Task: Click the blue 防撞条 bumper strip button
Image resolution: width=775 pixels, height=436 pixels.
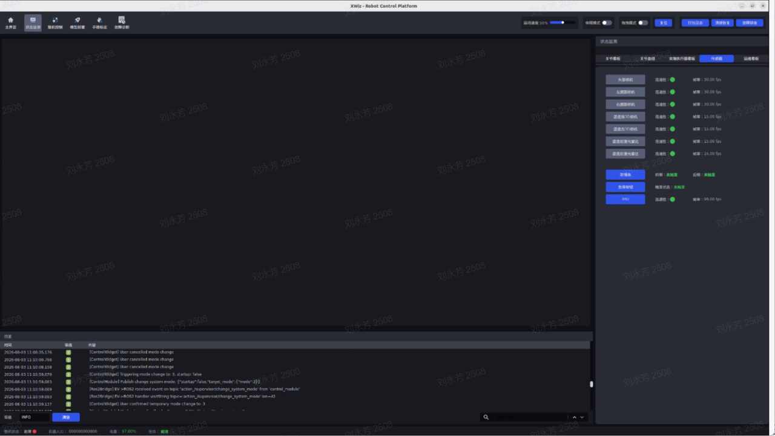Action: tap(625, 175)
